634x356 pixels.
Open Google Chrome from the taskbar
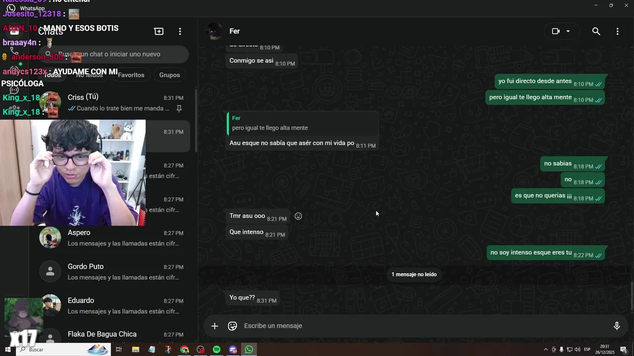pos(184,350)
